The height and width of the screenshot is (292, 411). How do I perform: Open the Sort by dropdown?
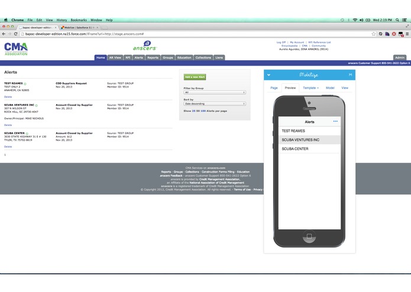(215, 103)
